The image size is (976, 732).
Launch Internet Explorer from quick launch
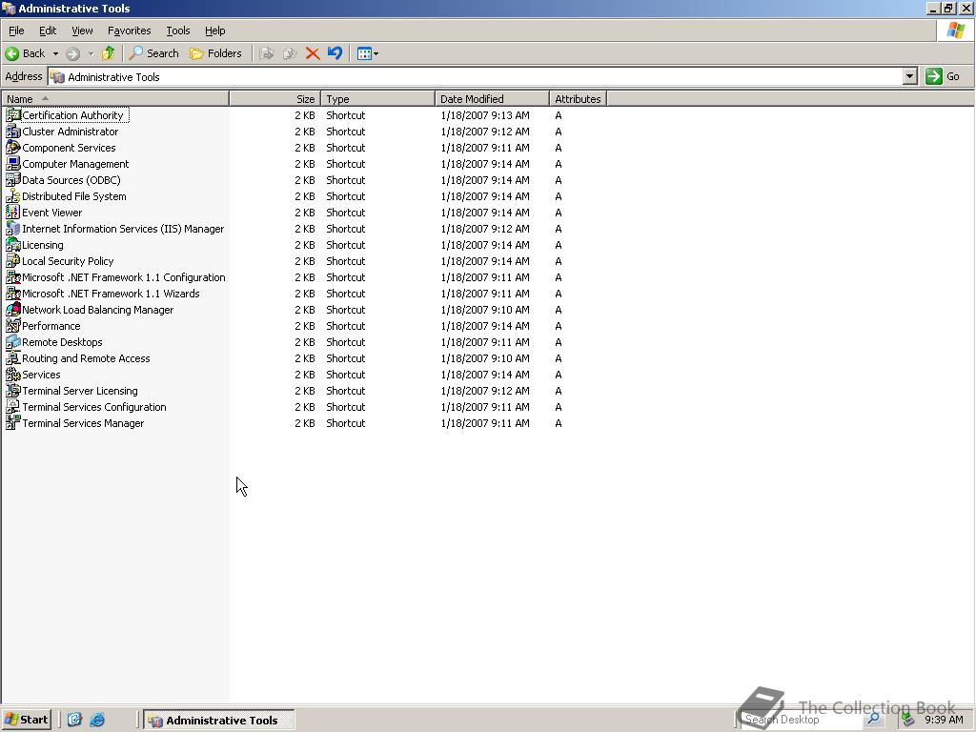[x=98, y=720]
